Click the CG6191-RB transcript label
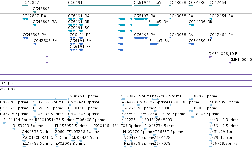This screenshot has width=252, height=148. click(78, 22)
